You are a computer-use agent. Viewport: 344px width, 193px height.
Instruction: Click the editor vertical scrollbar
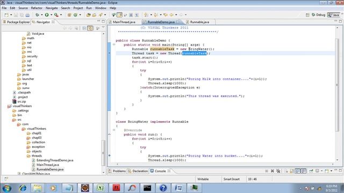[x=337, y=85]
